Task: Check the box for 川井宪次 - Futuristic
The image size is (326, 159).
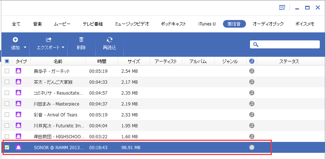Action: point(7,125)
